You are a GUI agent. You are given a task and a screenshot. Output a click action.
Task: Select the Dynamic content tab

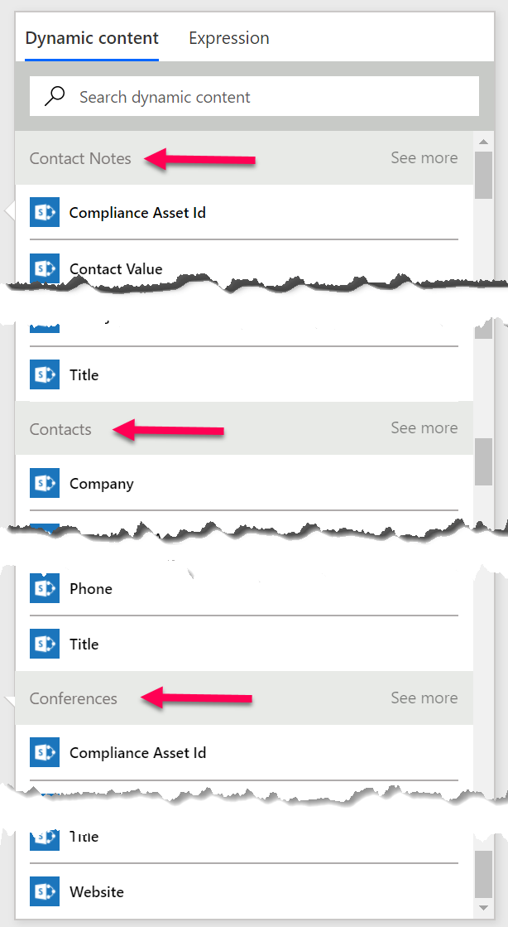click(92, 38)
